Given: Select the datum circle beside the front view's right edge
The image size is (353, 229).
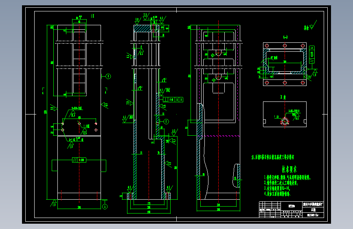Looking at the screenshot, I should click(108, 77).
